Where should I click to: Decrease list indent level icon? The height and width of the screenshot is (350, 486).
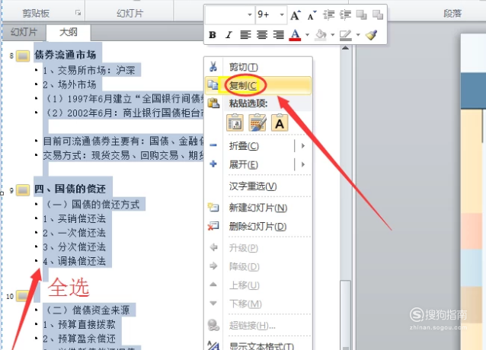pyautogui.click(x=328, y=15)
